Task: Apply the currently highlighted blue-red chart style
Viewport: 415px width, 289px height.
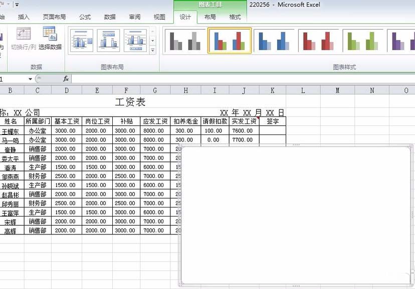Action: (229, 40)
